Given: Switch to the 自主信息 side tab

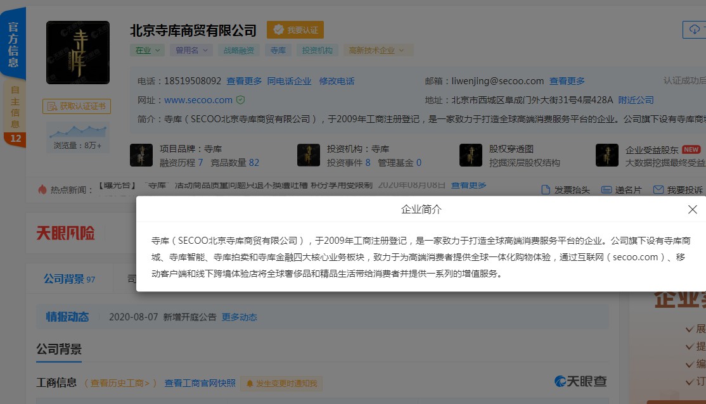Looking at the screenshot, I should click(x=15, y=107).
